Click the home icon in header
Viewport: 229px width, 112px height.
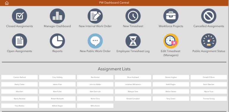pyautogui.click(x=7, y=3)
